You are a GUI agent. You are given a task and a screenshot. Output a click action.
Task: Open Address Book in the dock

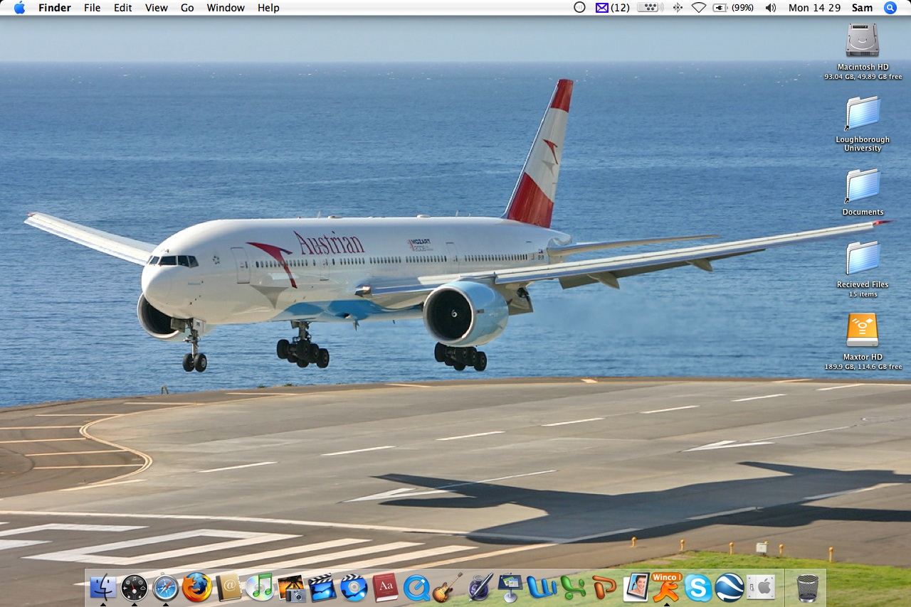pos(228,588)
